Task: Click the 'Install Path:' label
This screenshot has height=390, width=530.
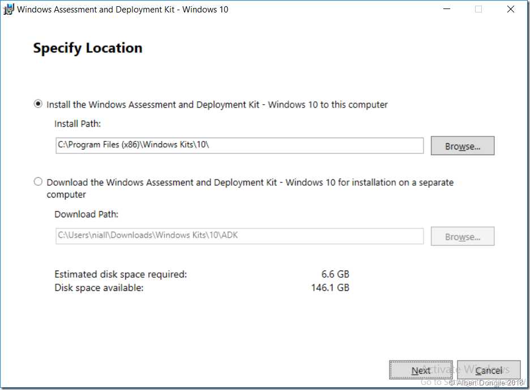Action: 78,124
